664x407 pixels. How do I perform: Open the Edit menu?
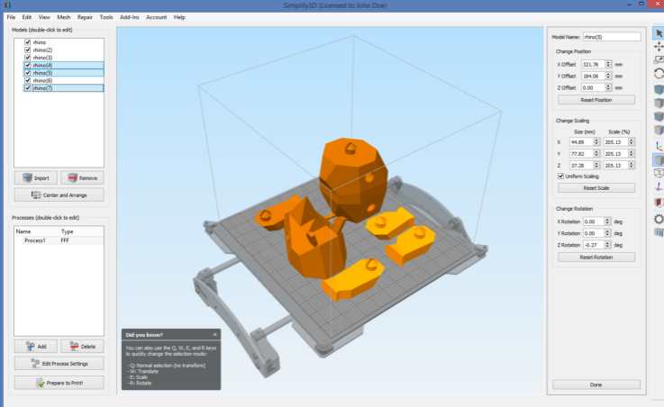pyautogui.click(x=27, y=17)
